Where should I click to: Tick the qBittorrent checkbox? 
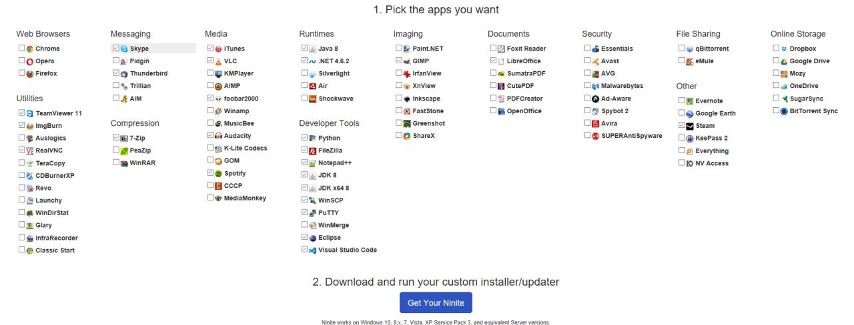pyautogui.click(x=682, y=49)
